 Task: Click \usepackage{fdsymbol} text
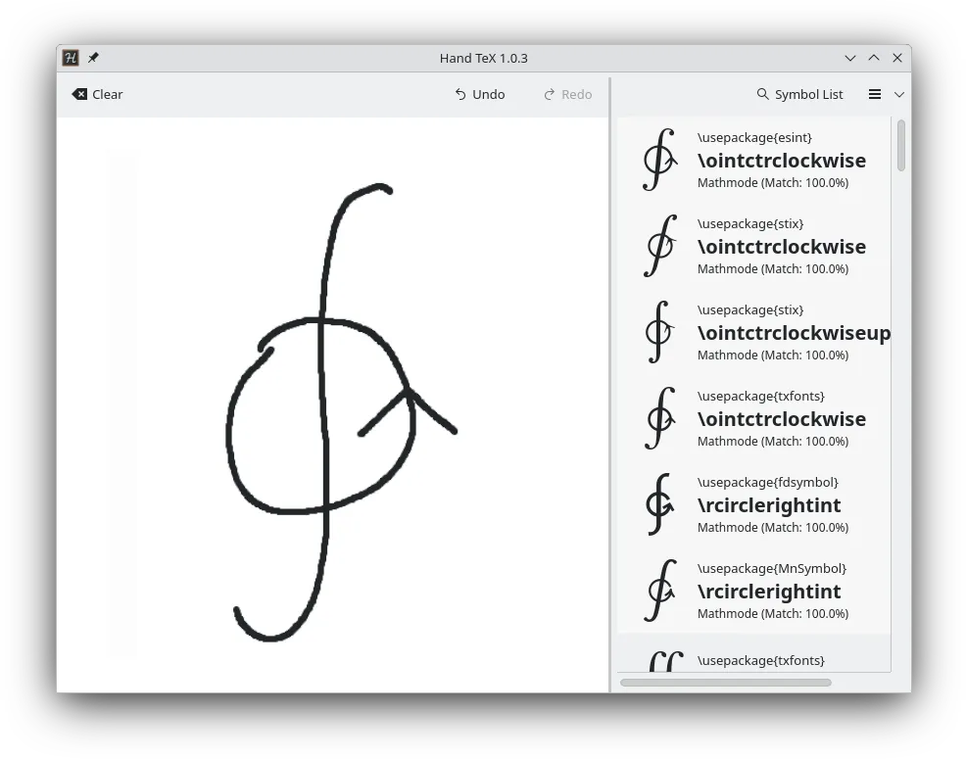[x=768, y=483]
